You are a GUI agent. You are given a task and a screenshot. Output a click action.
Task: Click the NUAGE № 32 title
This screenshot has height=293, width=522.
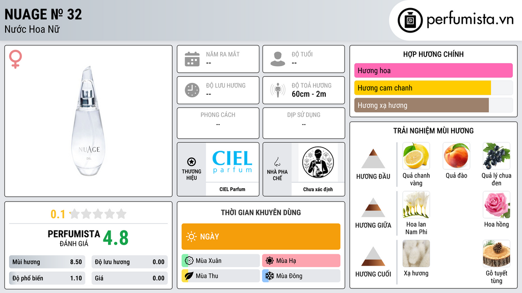43,14
